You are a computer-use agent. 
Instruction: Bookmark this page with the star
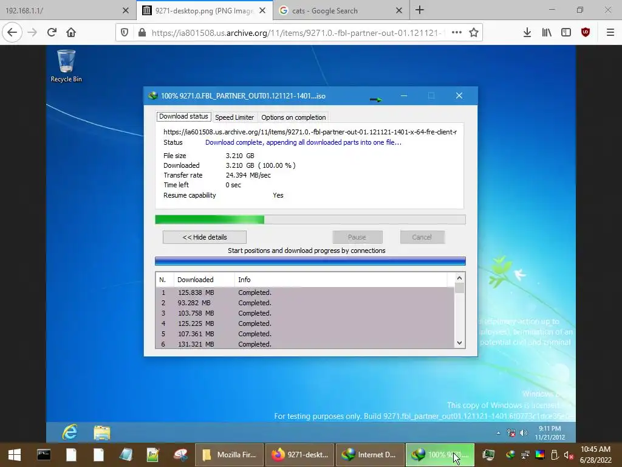(x=474, y=33)
